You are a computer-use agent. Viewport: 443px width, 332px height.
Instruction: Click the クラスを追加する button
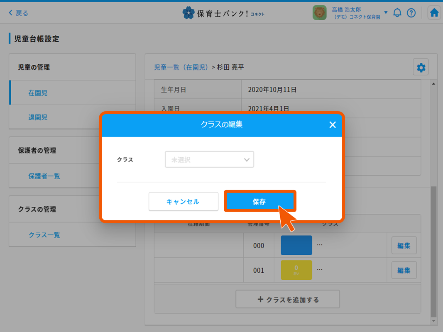(x=288, y=299)
